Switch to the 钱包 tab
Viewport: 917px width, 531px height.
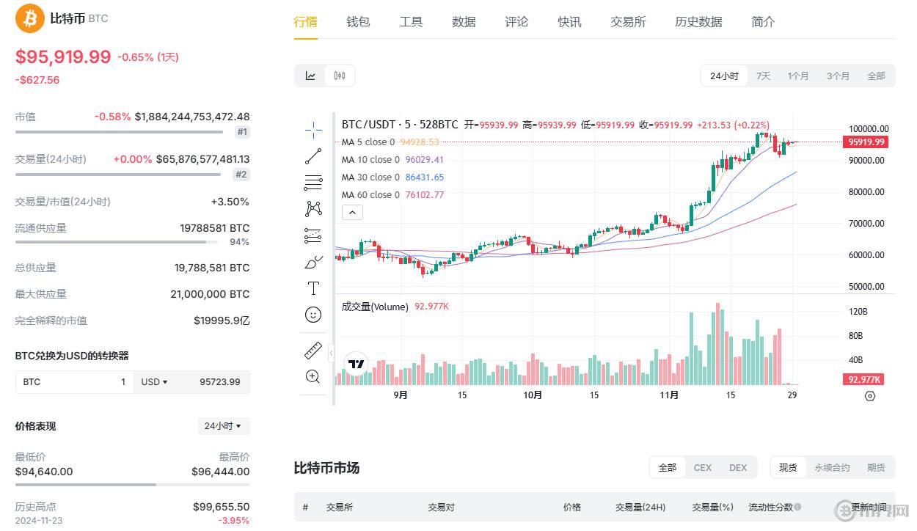point(358,22)
